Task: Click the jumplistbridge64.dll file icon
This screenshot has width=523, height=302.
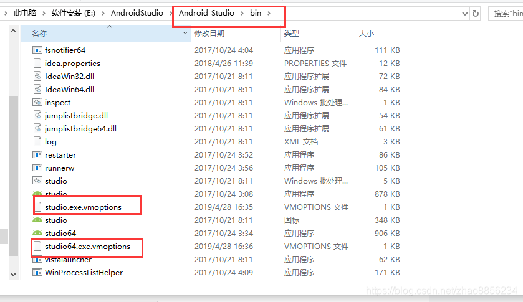Action: coord(37,128)
